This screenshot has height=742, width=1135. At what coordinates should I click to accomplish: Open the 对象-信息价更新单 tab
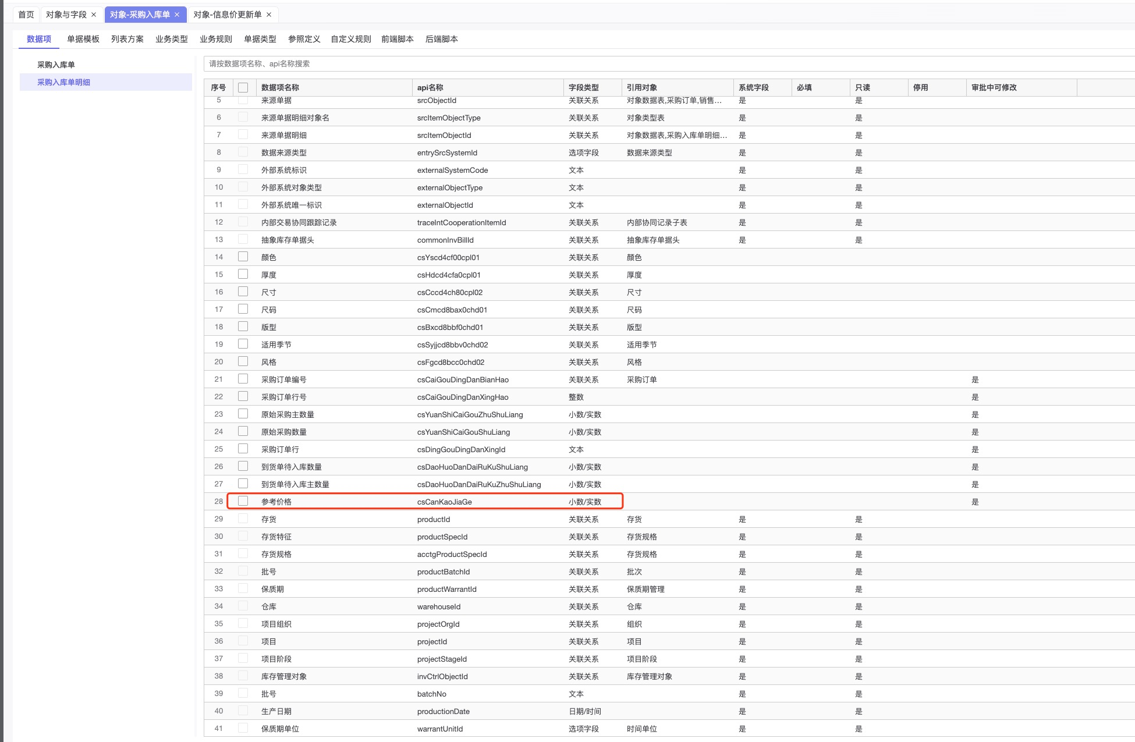click(x=227, y=15)
